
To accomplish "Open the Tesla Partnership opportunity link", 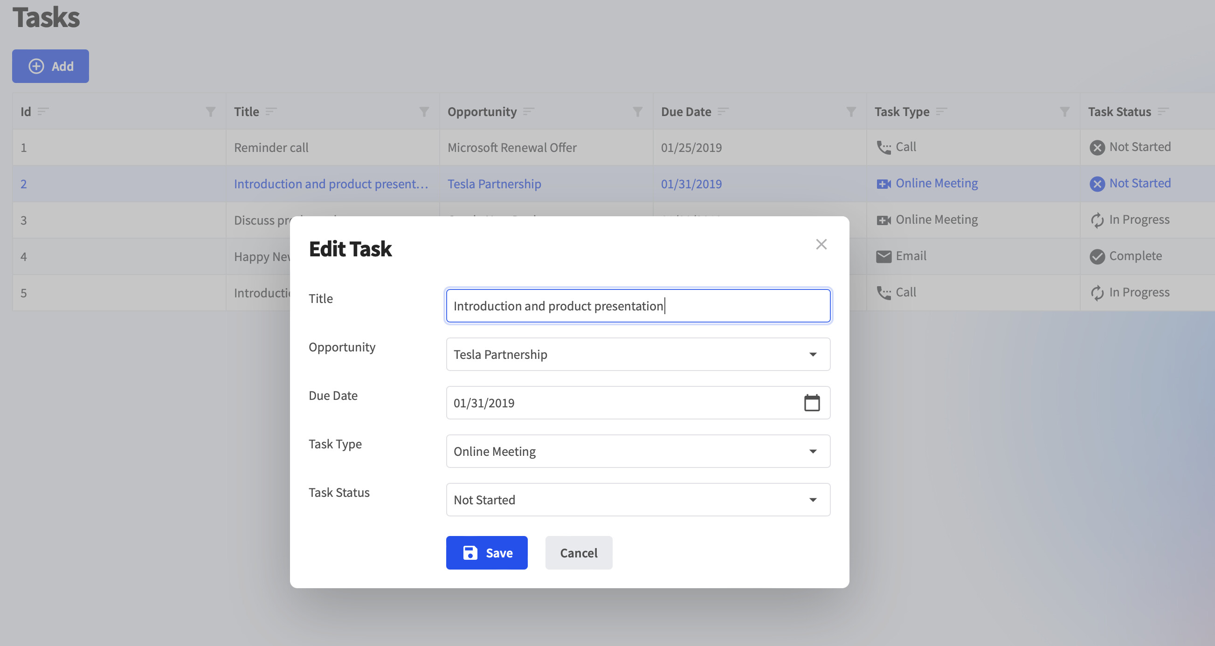I will tap(494, 184).
